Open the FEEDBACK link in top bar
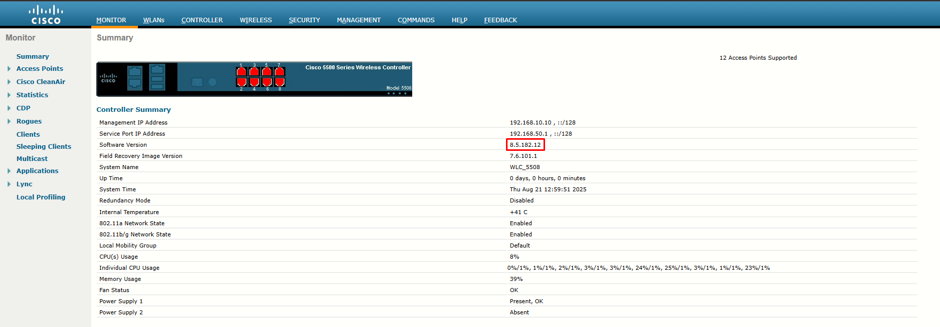This screenshot has width=940, height=327. tap(500, 20)
